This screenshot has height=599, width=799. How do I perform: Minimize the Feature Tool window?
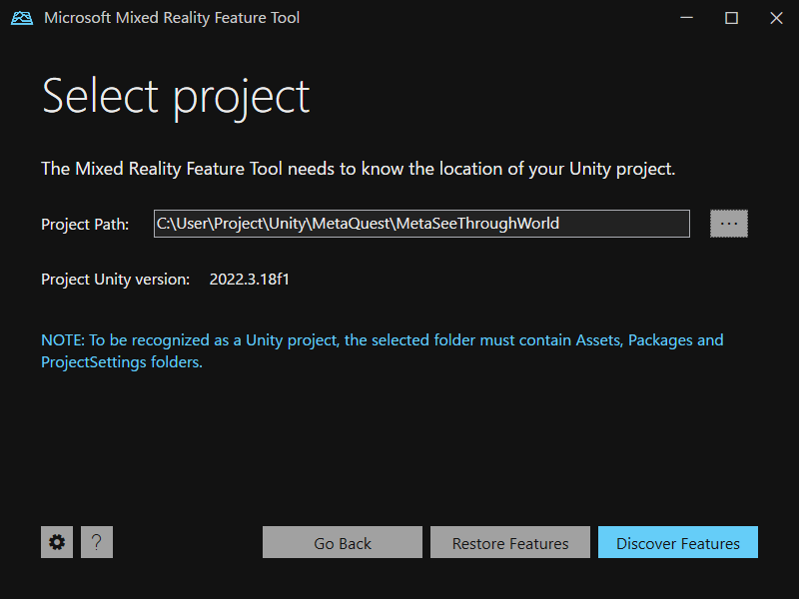(x=686, y=18)
